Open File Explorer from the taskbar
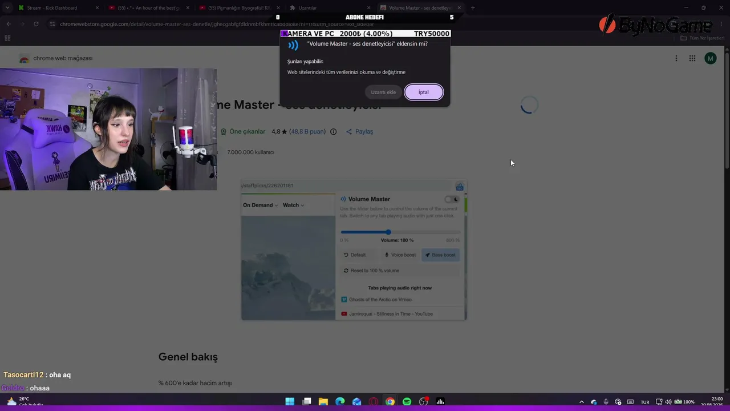 click(x=323, y=402)
